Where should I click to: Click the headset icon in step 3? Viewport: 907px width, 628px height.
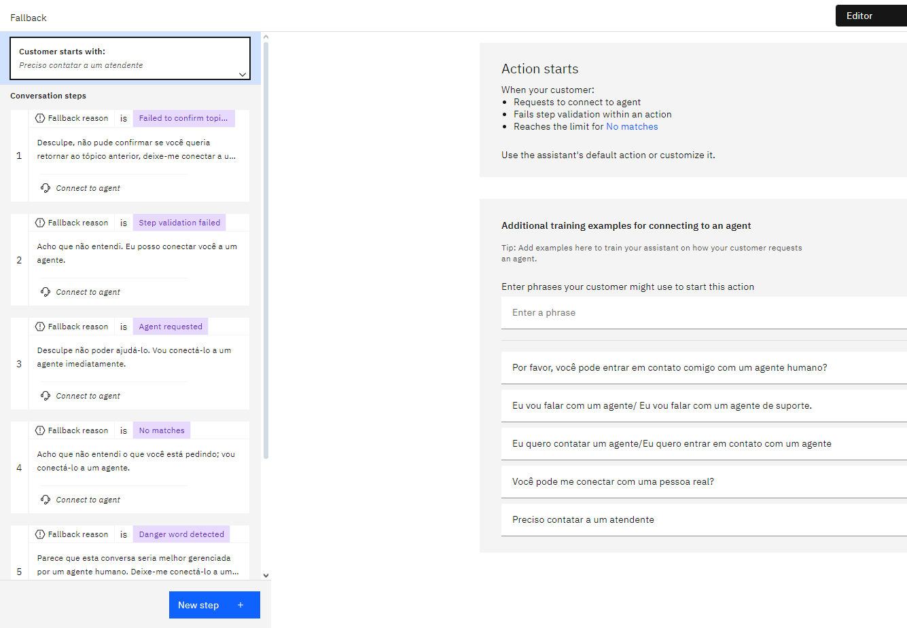point(46,396)
